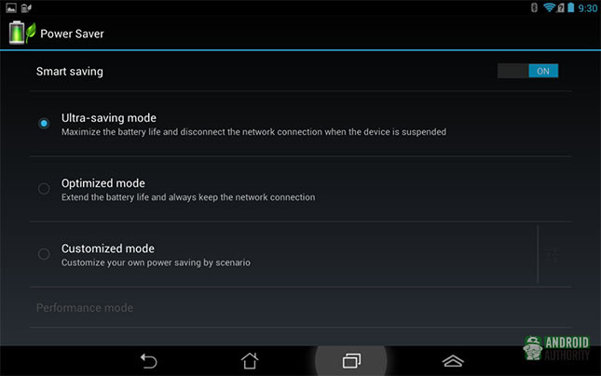The image size is (601, 376).
Task: Tap the Power Saver battery leaf icon
Action: [x=22, y=33]
